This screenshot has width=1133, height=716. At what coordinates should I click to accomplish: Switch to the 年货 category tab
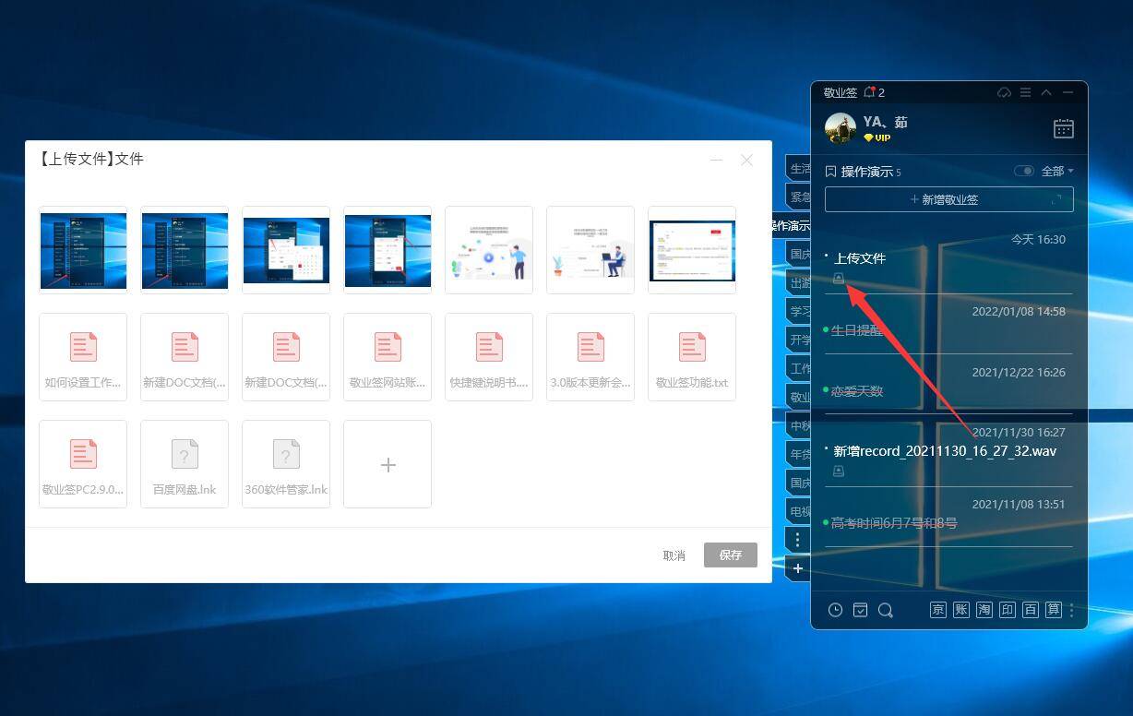pyautogui.click(x=799, y=454)
